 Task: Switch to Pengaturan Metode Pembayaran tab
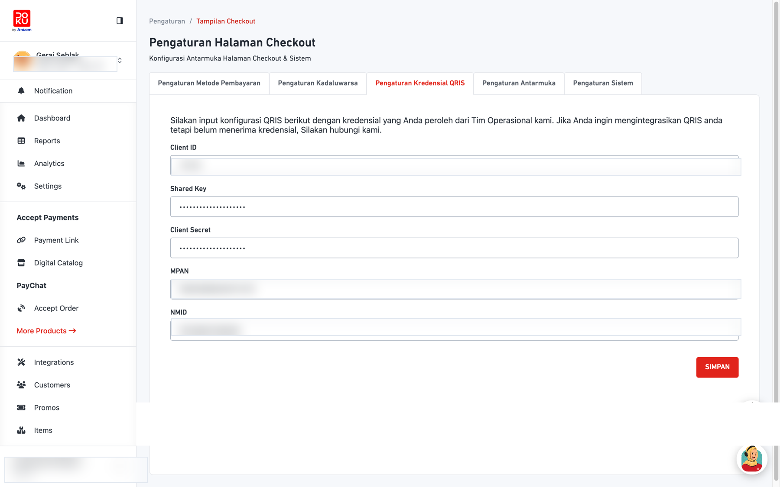pos(209,83)
